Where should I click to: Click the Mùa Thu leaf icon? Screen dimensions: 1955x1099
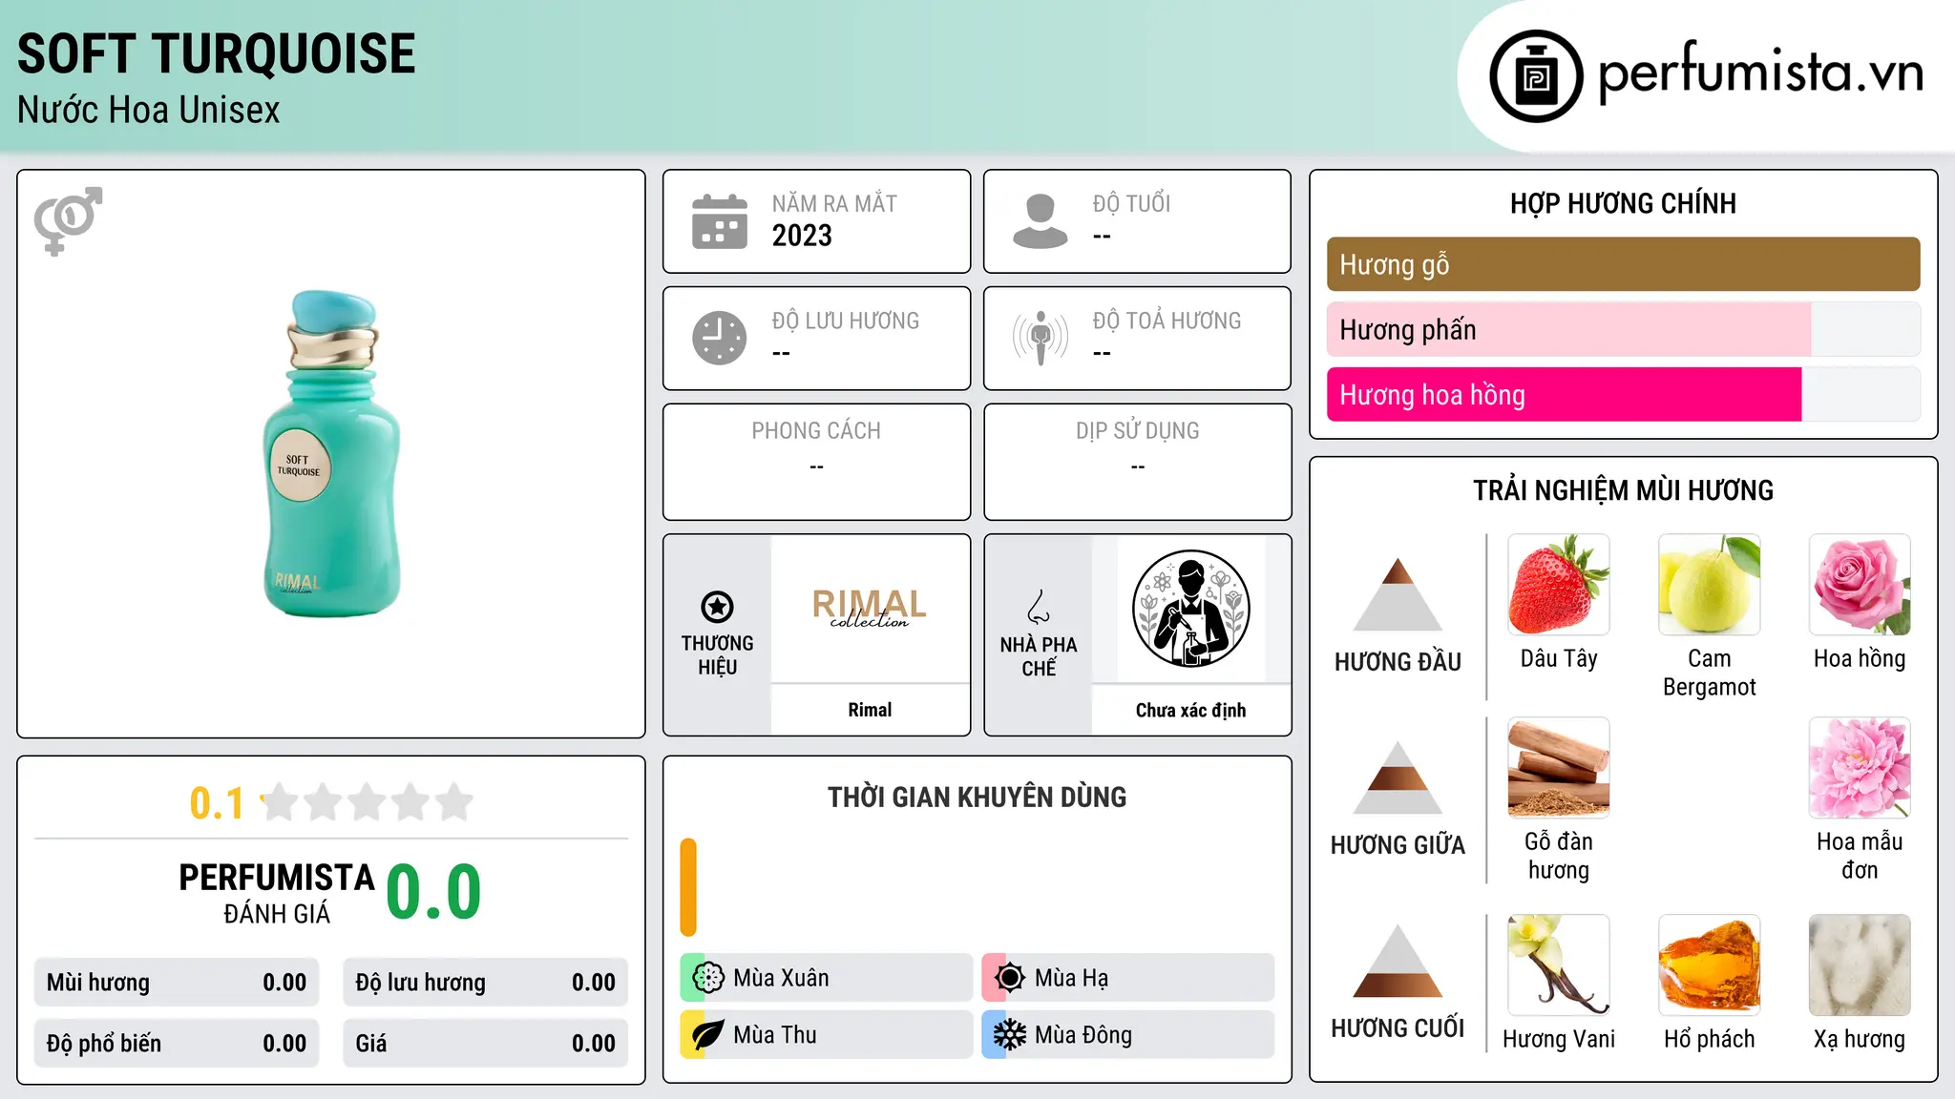coord(708,1035)
